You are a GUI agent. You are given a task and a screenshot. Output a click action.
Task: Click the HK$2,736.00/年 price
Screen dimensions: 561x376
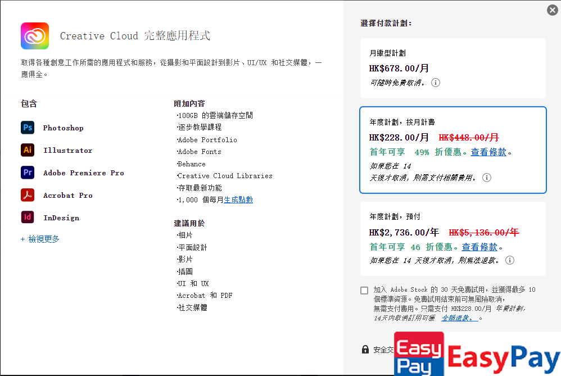coord(404,233)
